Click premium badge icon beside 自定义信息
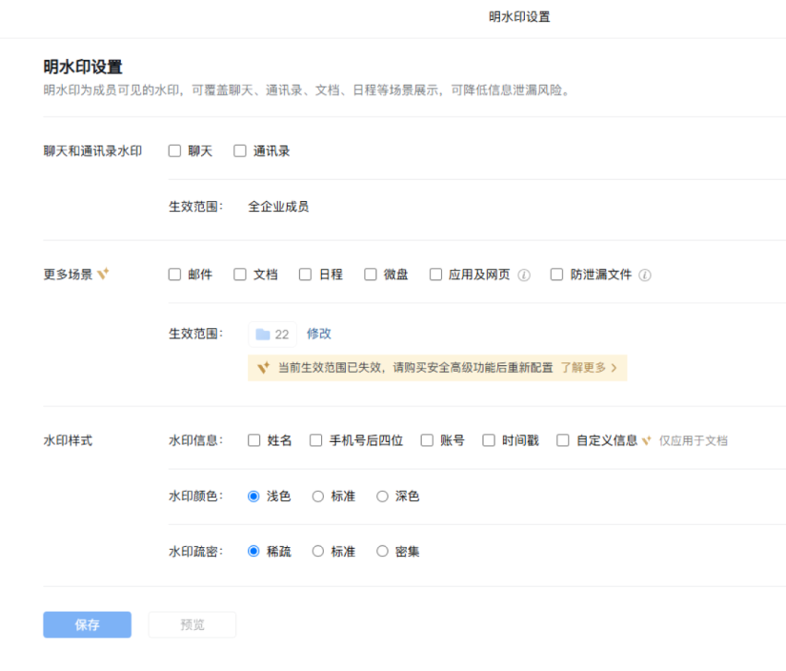Viewport: 786px width, 671px height. coord(647,440)
